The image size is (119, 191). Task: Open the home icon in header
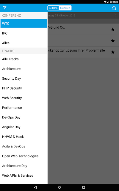pyautogui.click(x=114, y=8)
